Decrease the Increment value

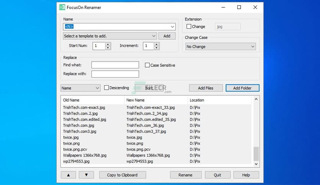click(x=156, y=48)
